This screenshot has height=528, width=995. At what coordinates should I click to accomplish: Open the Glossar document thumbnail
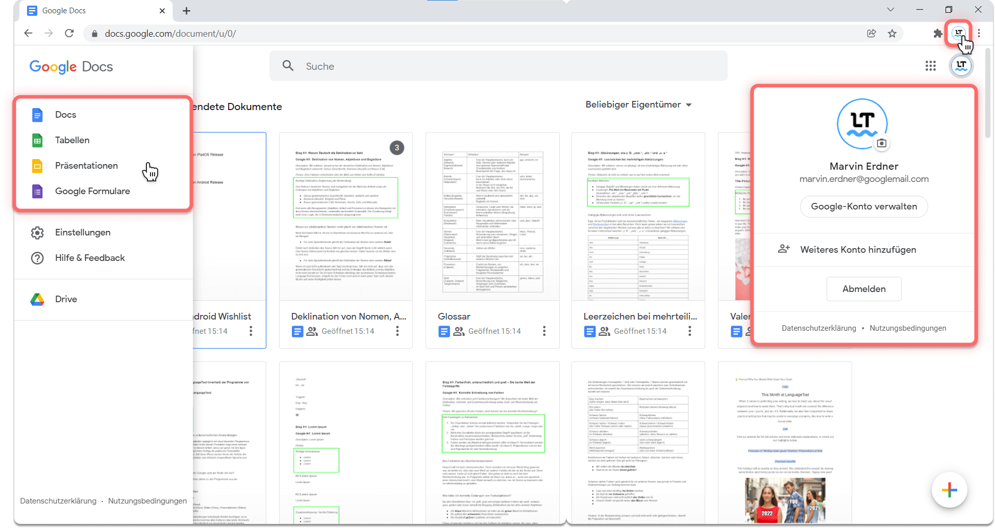point(492,216)
